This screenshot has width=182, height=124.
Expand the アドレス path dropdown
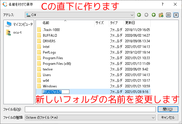tap(132, 15)
